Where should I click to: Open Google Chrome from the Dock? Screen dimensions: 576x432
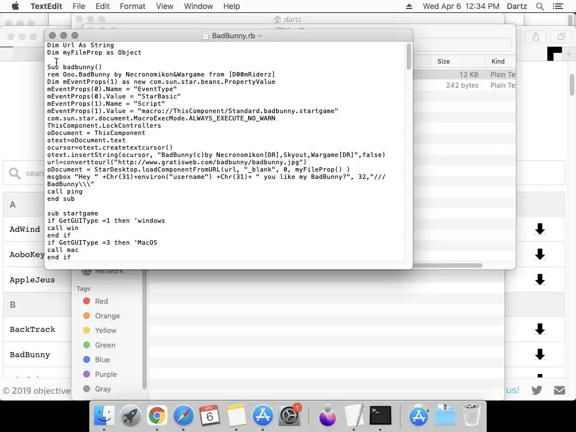click(x=157, y=416)
